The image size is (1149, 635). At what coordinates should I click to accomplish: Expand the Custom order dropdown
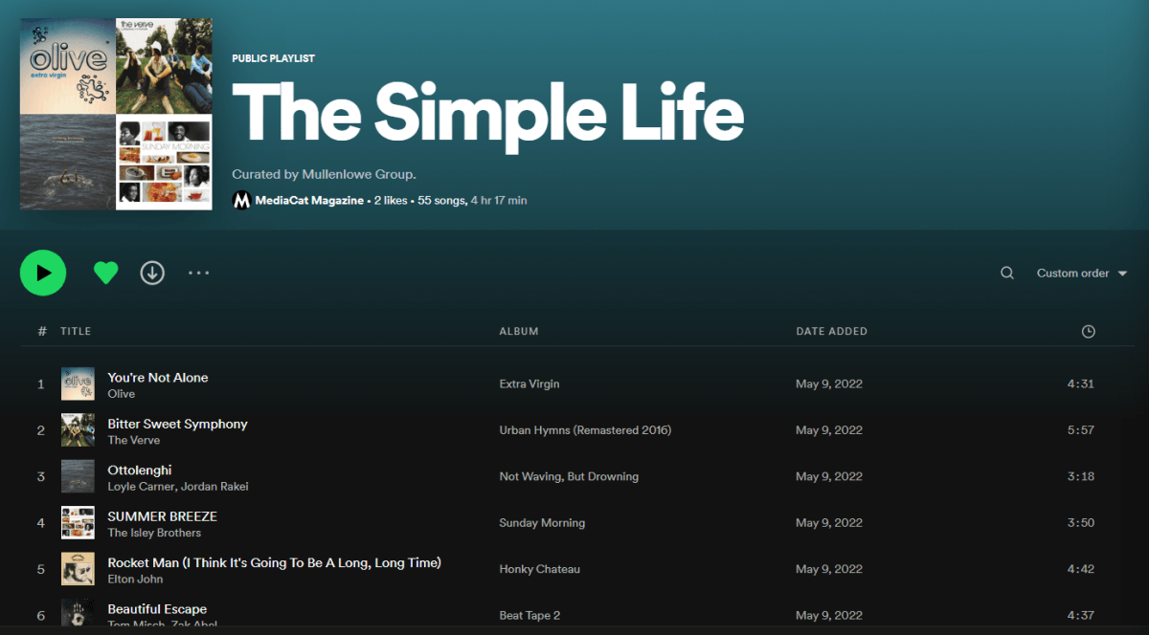click(1081, 274)
